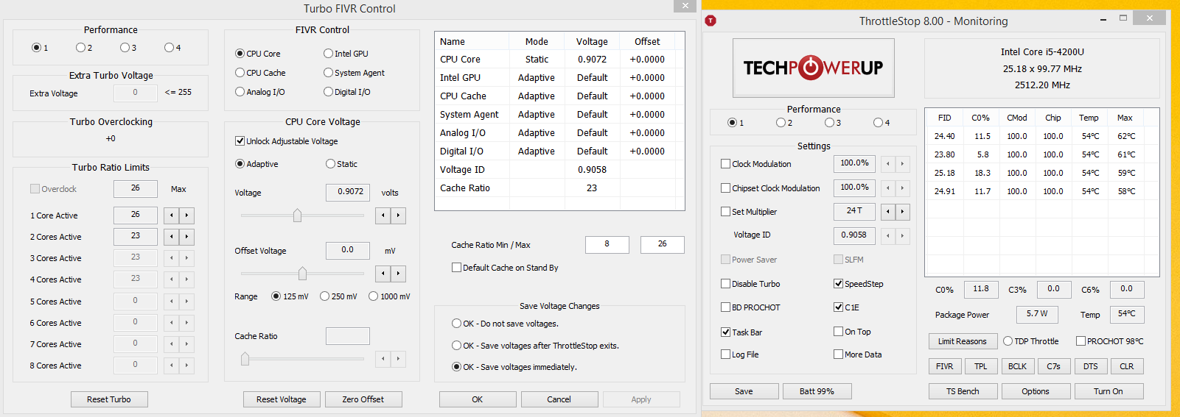Click Reset Voltage button
Screen dimensions: 1180x417
click(x=282, y=399)
